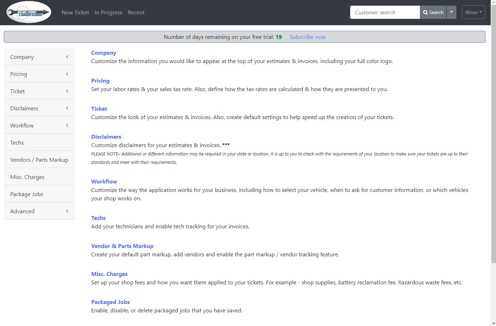This screenshot has height=326, width=496.
Task: Open Package Jobs from the sidebar
Action: 40,194
